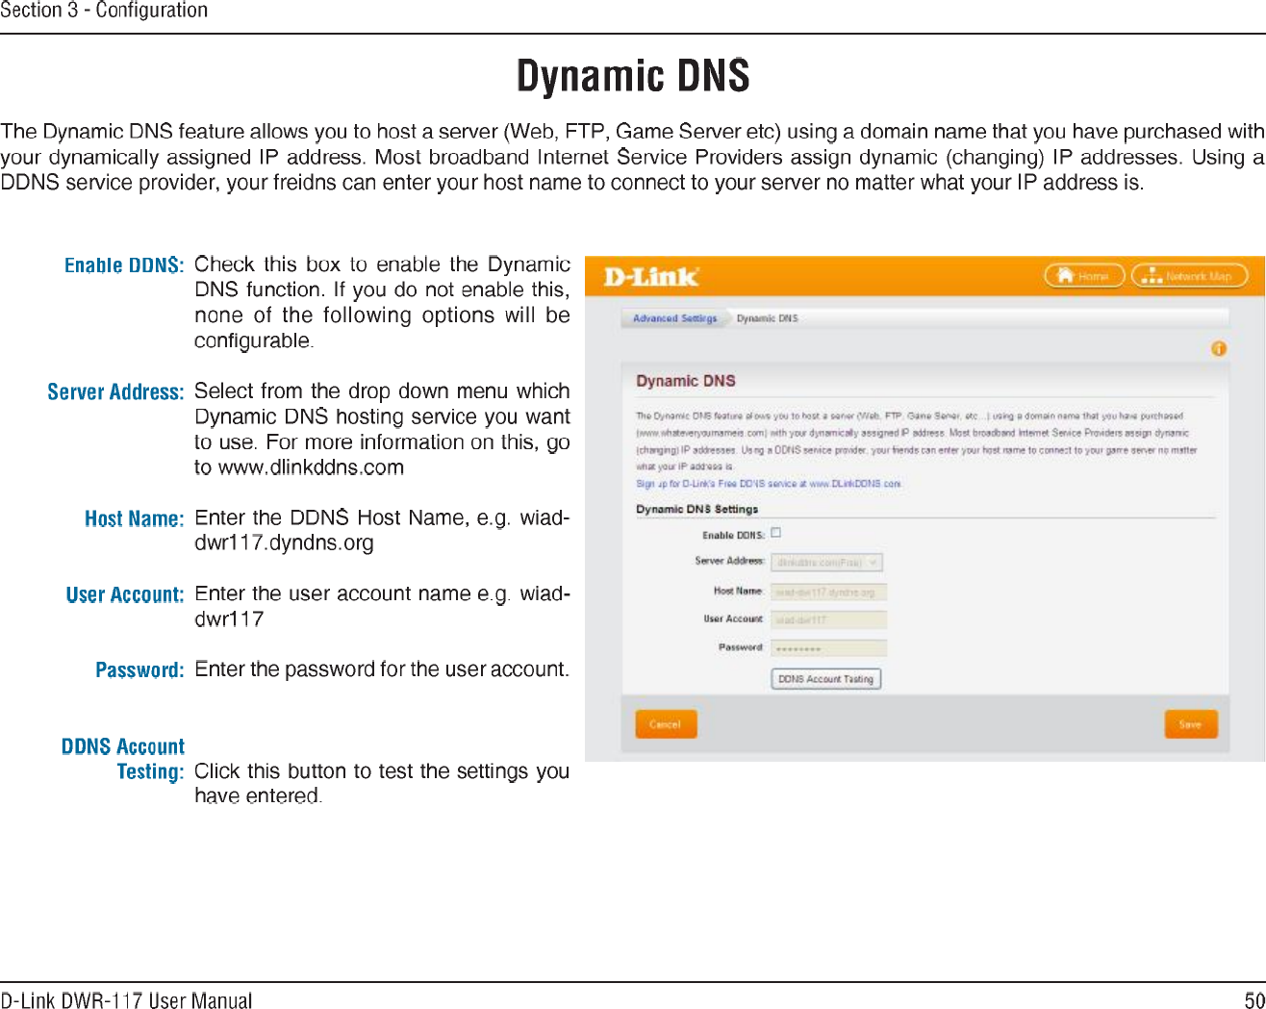Select the Dynamic DNS breadcrumb
Viewport: 1266px width, 1009px height.
(767, 318)
